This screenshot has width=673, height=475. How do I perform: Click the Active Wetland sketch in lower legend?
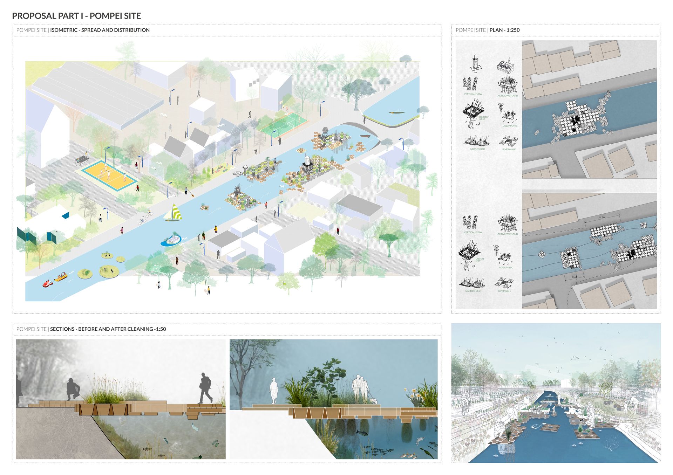(507, 223)
